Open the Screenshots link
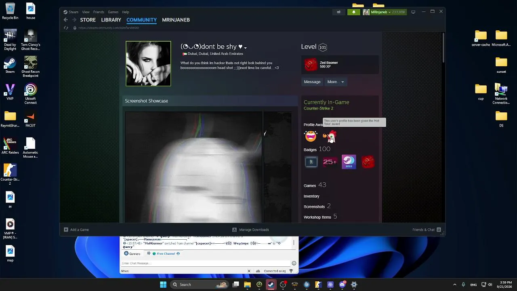The height and width of the screenshot is (291, 517). pyautogui.click(x=317, y=206)
